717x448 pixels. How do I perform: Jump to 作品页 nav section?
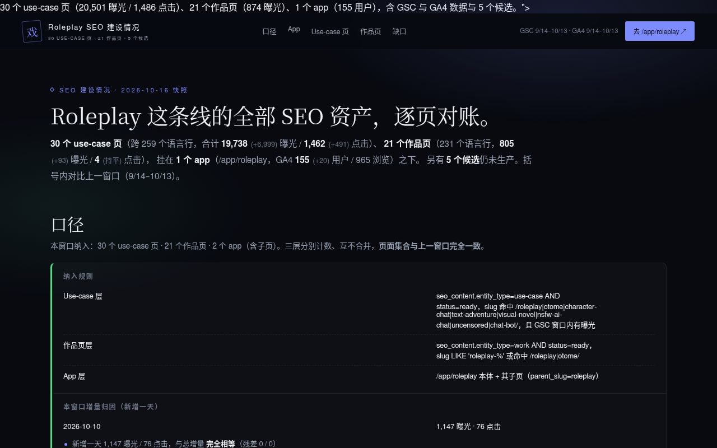pyautogui.click(x=370, y=31)
